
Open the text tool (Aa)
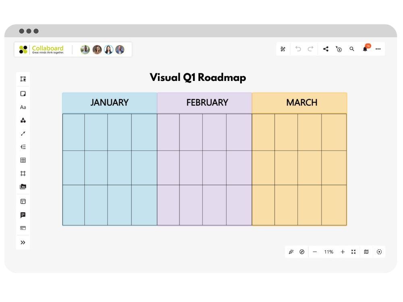(x=23, y=107)
